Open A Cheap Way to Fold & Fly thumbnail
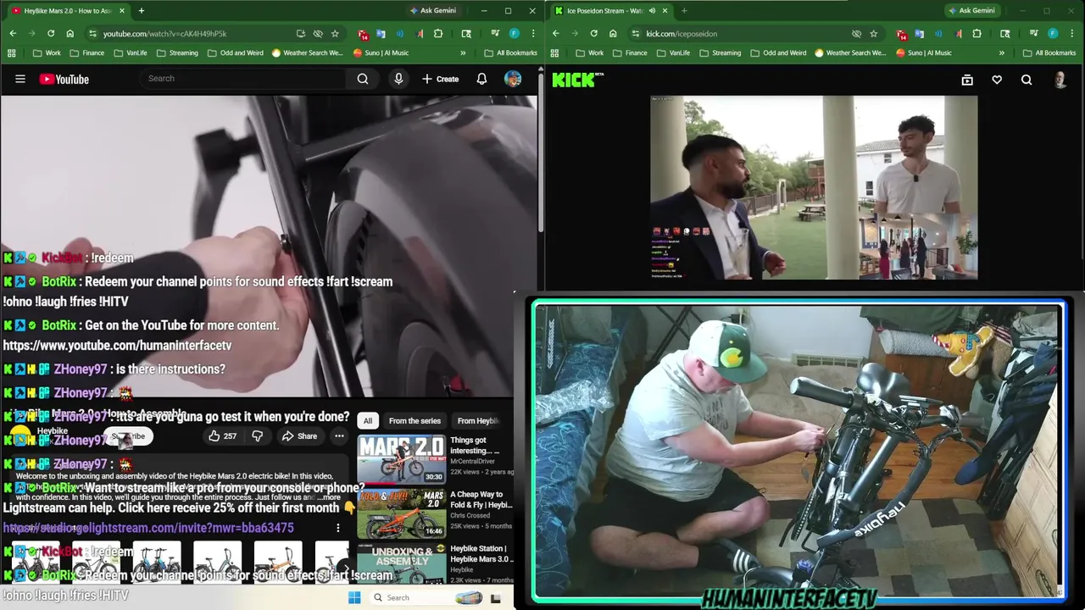The image size is (1085, 610). click(401, 513)
